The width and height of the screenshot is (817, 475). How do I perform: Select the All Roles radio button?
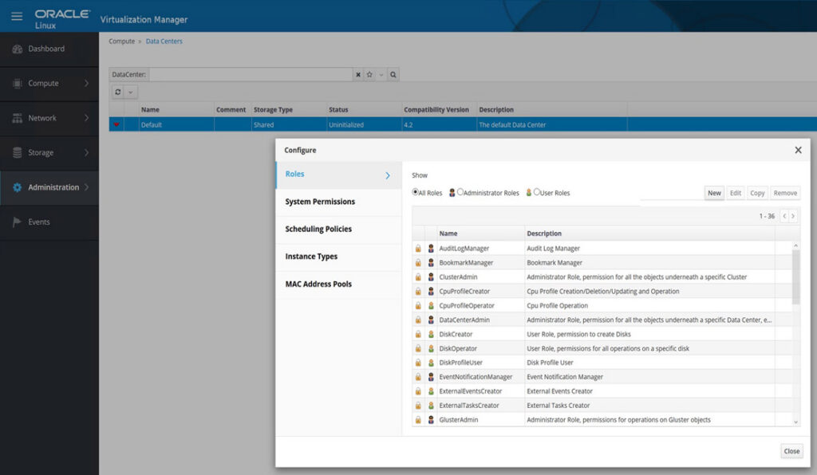click(x=416, y=192)
